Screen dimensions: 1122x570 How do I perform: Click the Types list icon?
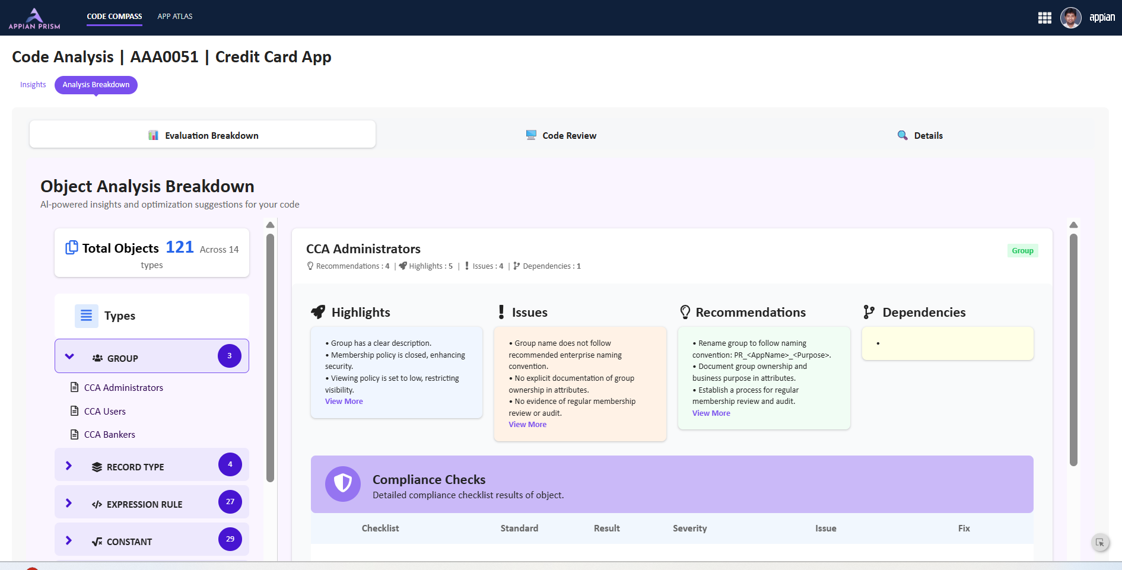click(87, 316)
